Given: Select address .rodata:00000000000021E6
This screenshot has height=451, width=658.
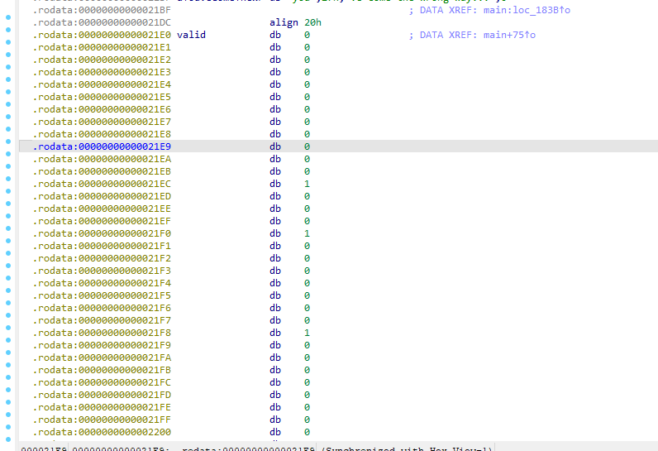Looking at the screenshot, I should tap(102, 109).
